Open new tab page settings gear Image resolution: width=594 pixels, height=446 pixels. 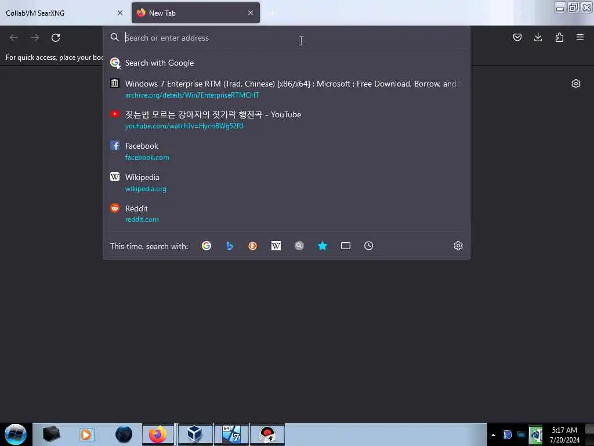click(x=576, y=84)
